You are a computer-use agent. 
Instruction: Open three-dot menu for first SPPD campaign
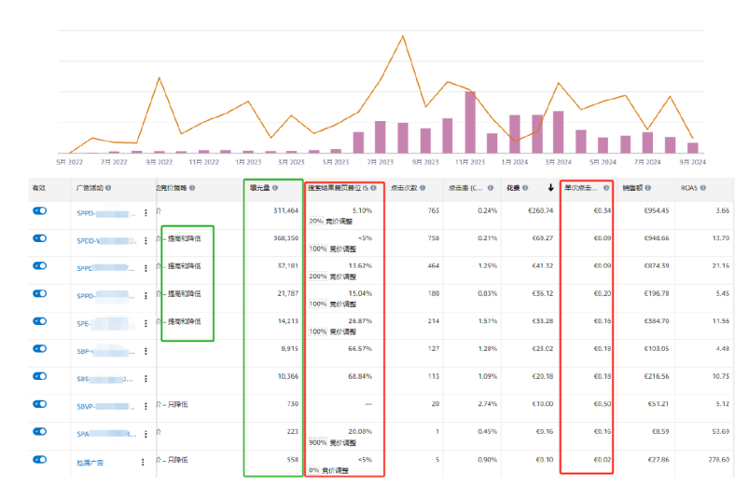point(146,213)
